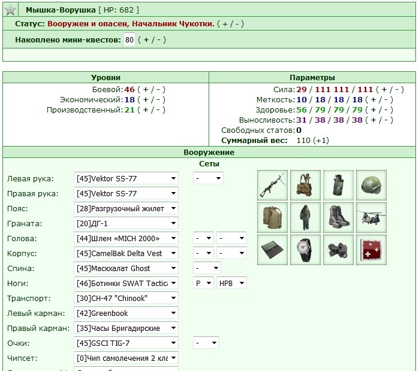The image size is (419, 371).
Task: Click the machine gun weapon icon
Action: pos(272,185)
